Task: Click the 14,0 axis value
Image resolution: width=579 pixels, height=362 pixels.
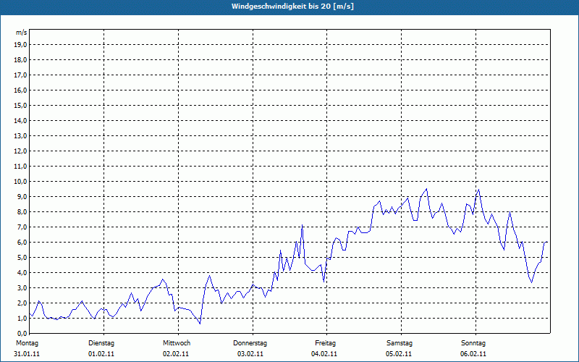Action: coord(20,120)
